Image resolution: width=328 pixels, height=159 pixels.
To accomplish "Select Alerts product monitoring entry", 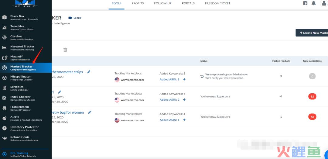I will pos(26,118).
